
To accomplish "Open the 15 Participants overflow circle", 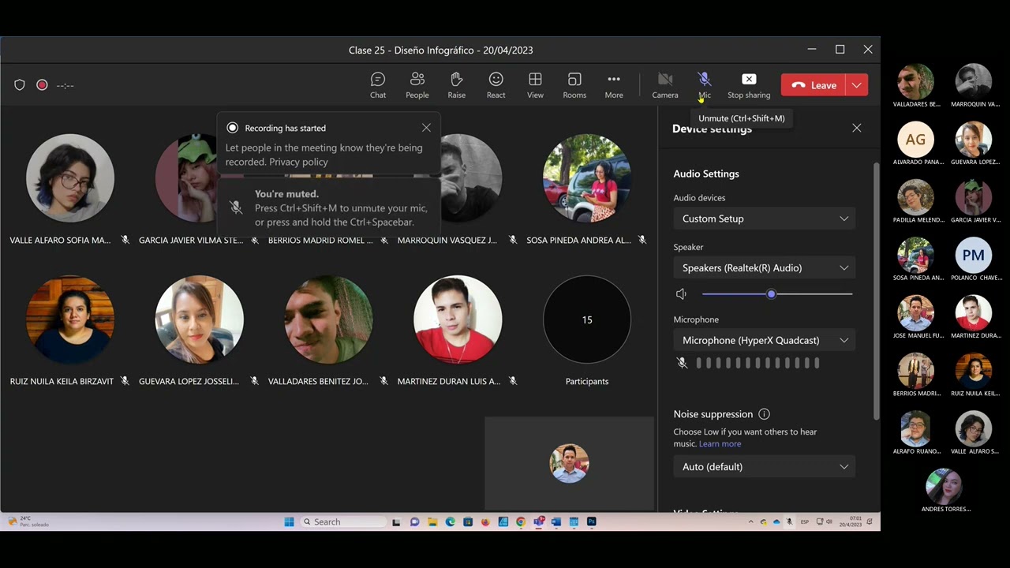I will point(586,319).
